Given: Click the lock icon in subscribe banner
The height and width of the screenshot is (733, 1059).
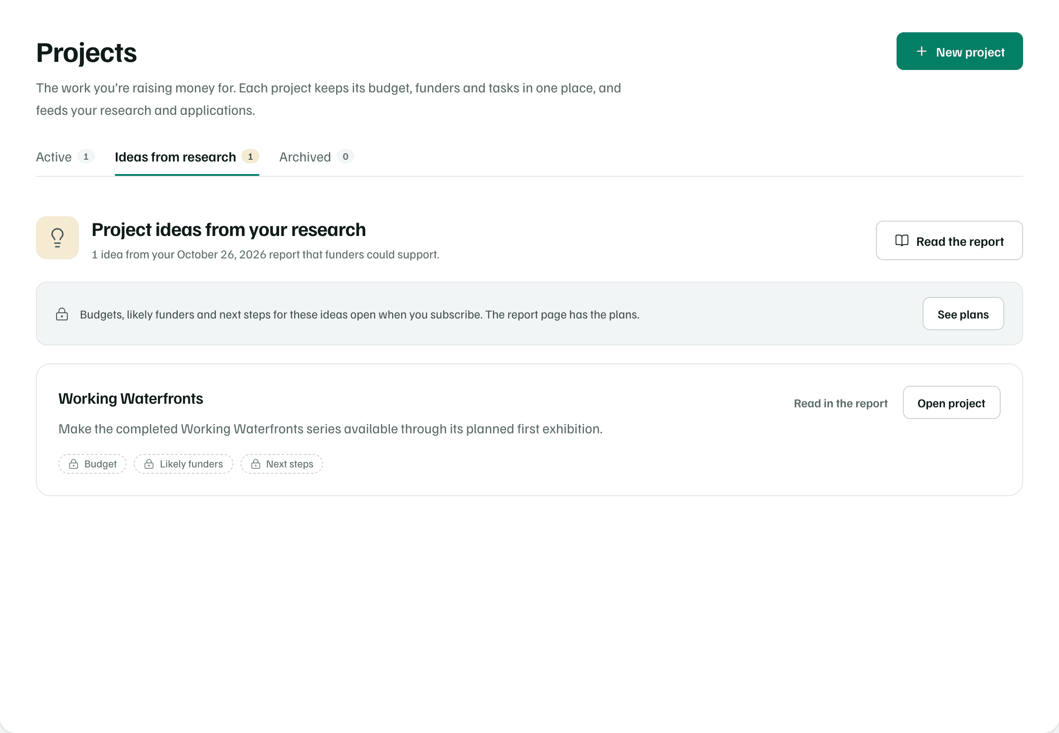Looking at the screenshot, I should [x=62, y=314].
